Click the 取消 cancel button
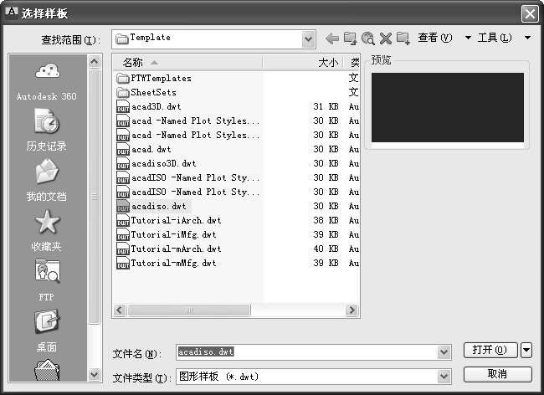Screen dimensions: 544x395 coord(497,374)
